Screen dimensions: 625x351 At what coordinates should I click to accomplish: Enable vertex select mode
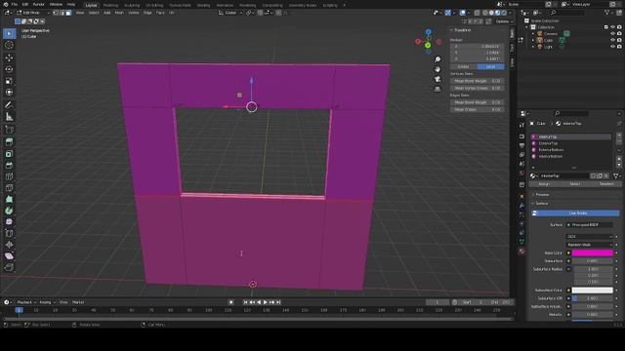click(x=56, y=13)
